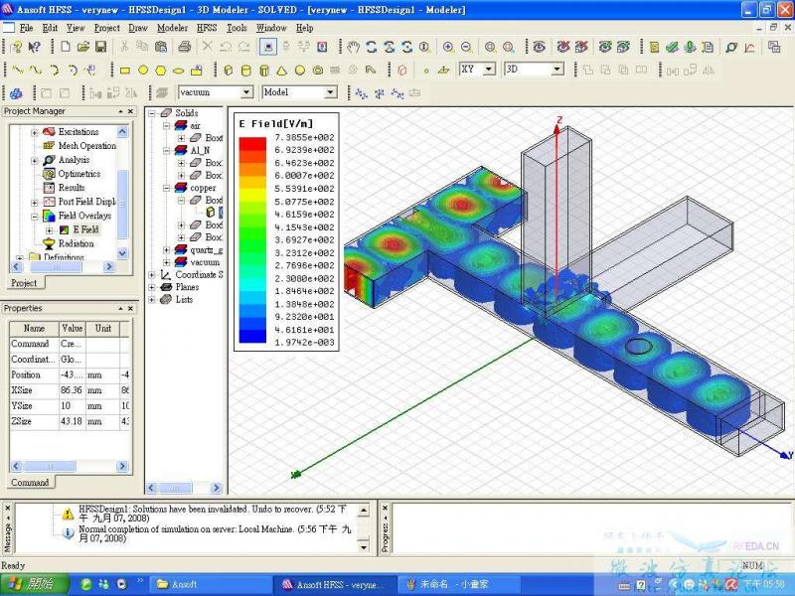
Task: Open the Model dropdown
Action: (x=331, y=92)
